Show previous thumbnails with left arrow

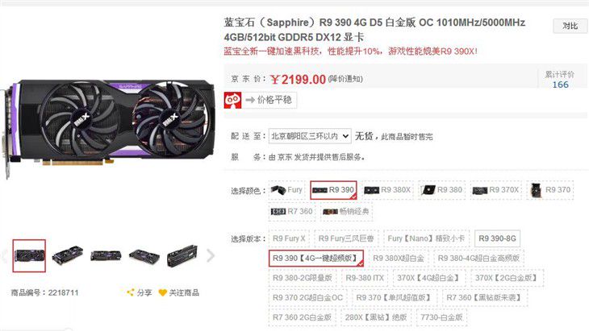point(5,255)
